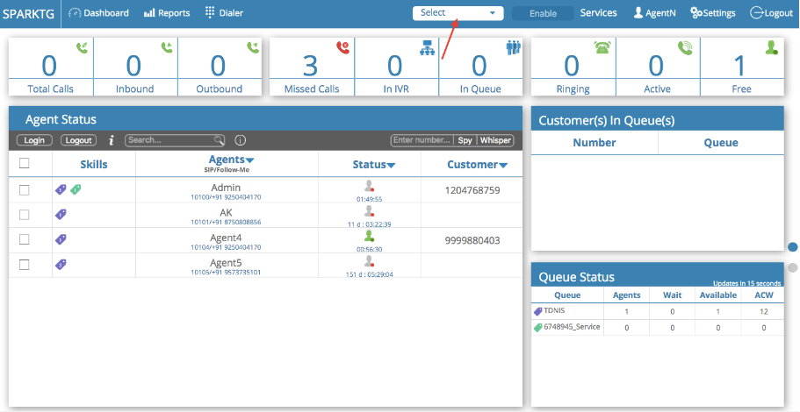The width and height of the screenshot is (800, 412).
Task: Check the Admin row checkbox
Action: click(x=24, y=190)
